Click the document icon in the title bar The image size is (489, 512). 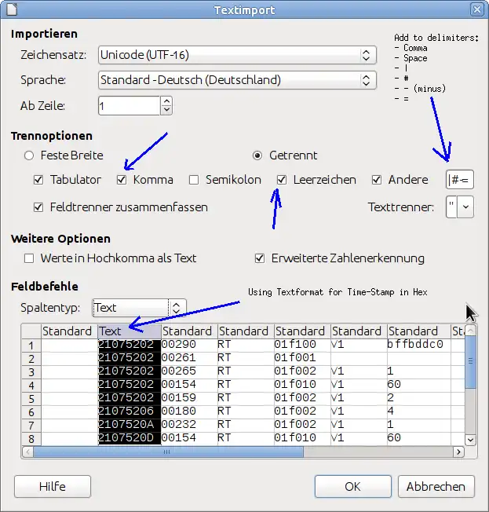tap(12, 9)
